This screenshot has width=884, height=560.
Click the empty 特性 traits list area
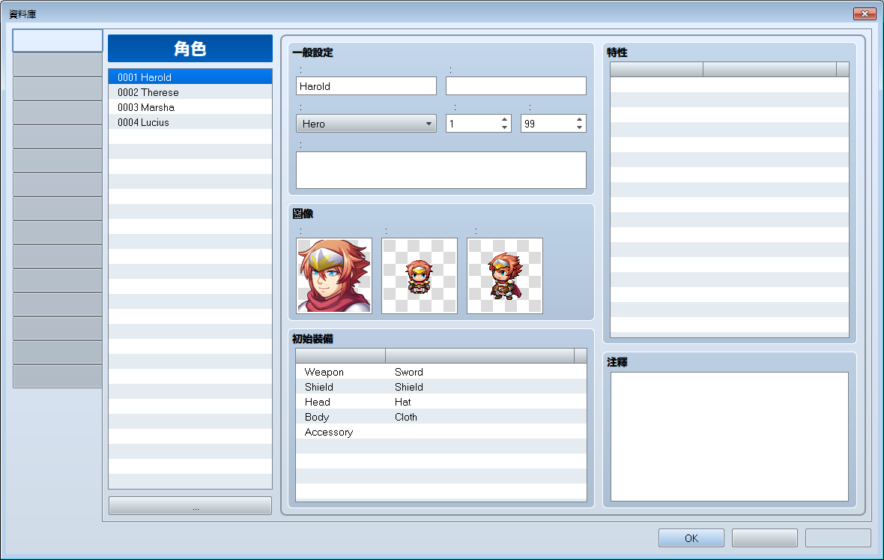click(x=730, y=207)
